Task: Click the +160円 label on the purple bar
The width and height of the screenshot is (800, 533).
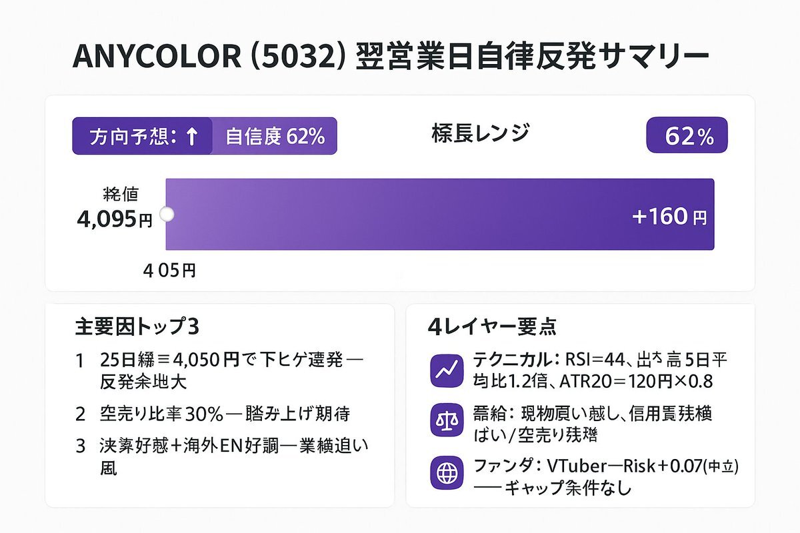Action: (x=669, y=217)
